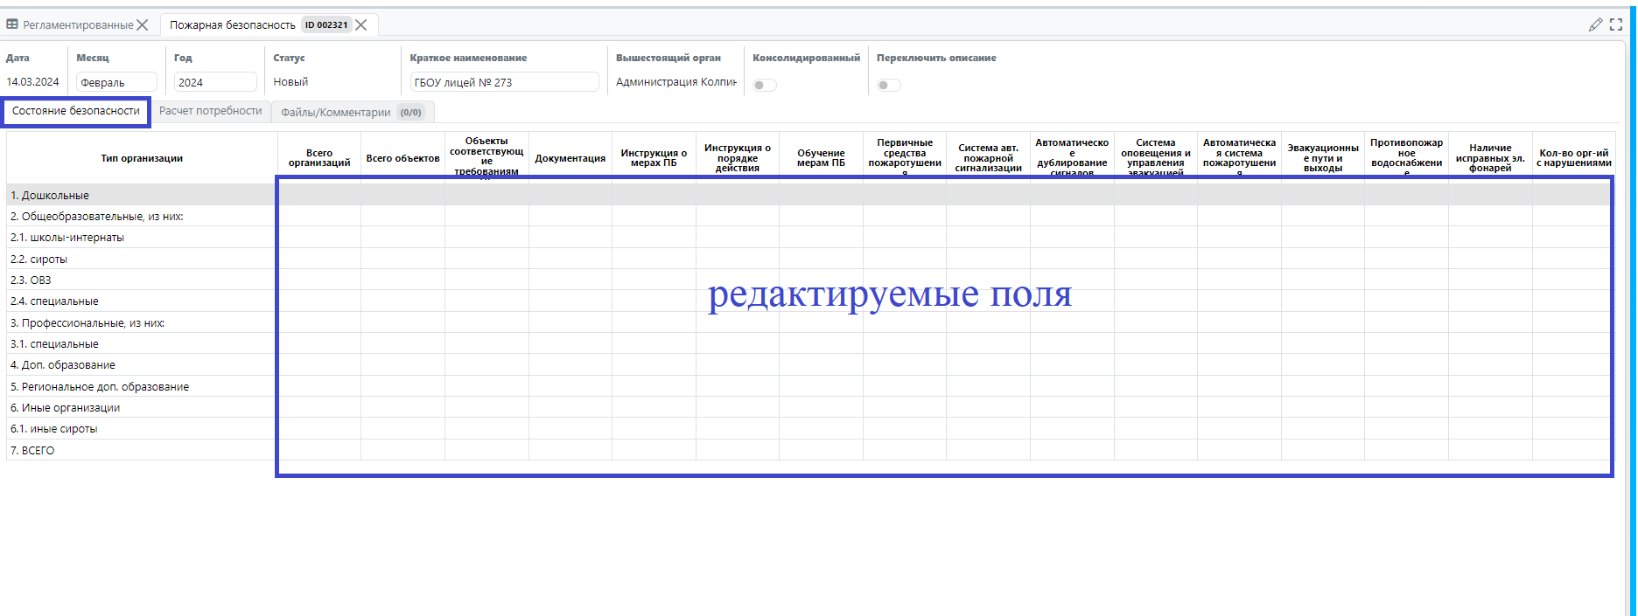Switch to the Расчет потребности tab
The width and height of the screenshot is (1638, 616).
click(x=210, y=111)
